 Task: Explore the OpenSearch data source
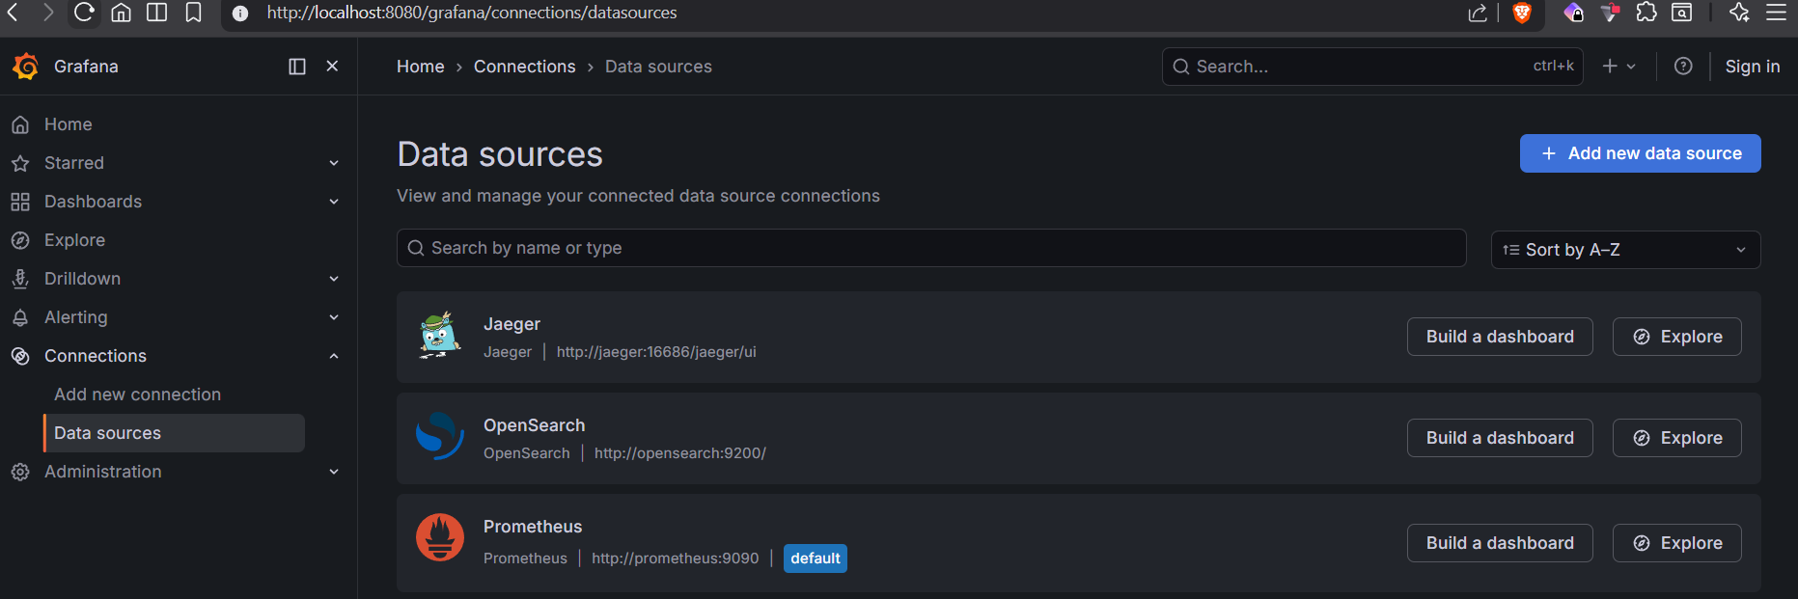click(x=1677, y=438)
